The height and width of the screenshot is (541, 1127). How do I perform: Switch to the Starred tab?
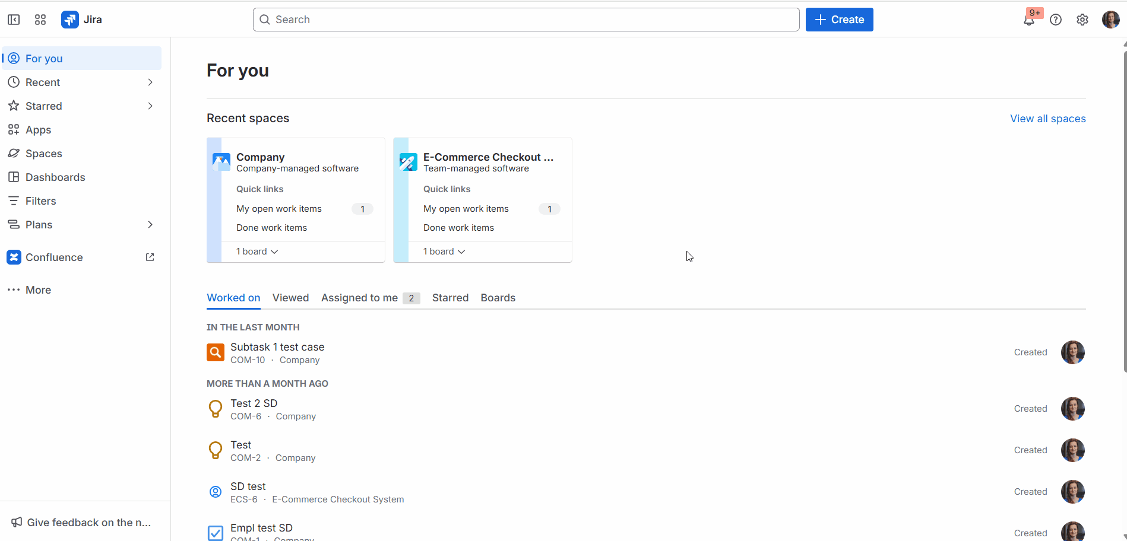[x=450, y=298]
